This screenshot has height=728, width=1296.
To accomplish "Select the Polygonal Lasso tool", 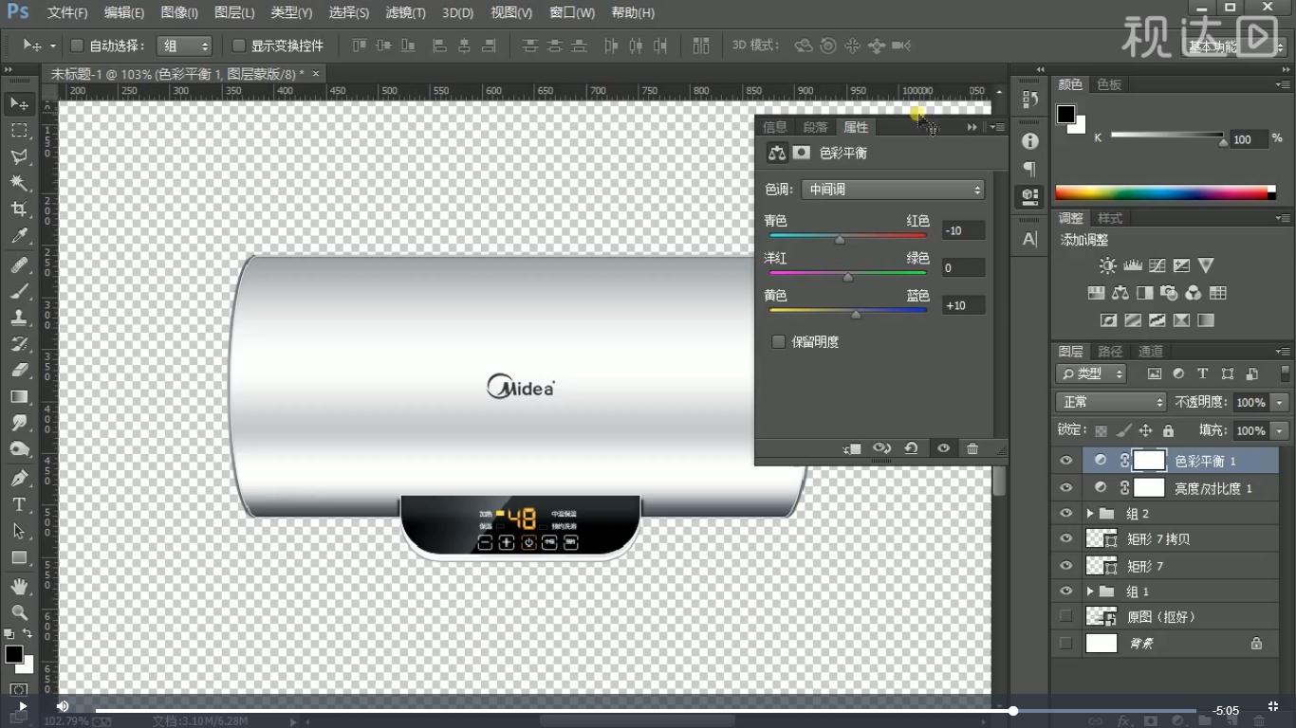I will coord(19,156).
